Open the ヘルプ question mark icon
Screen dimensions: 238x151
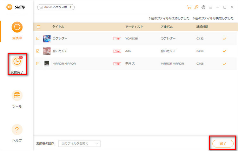click(17, 130)
